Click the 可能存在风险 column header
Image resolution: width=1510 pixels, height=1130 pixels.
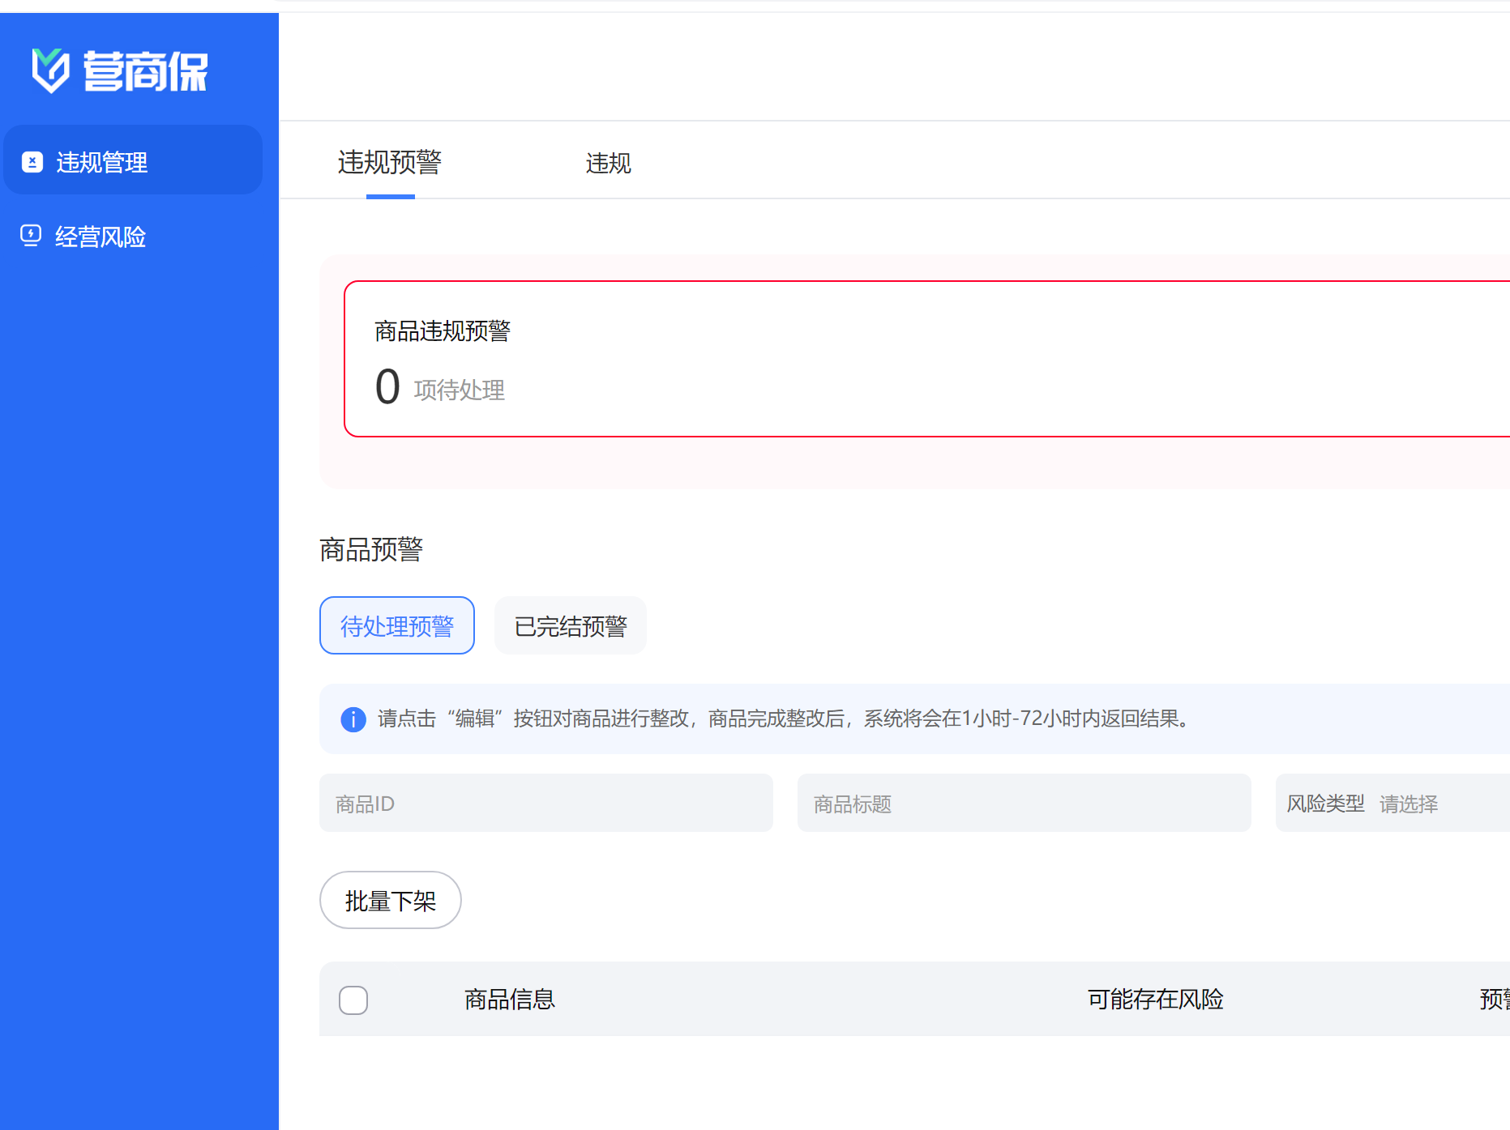tap(1155, 1000)
